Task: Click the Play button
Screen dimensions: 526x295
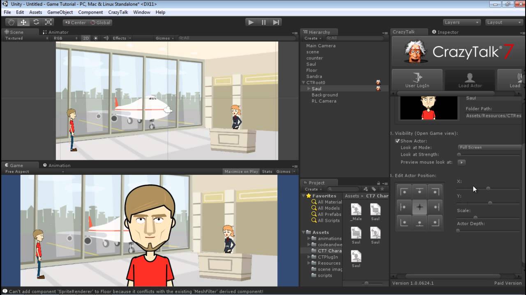Action: coord(251,23)
